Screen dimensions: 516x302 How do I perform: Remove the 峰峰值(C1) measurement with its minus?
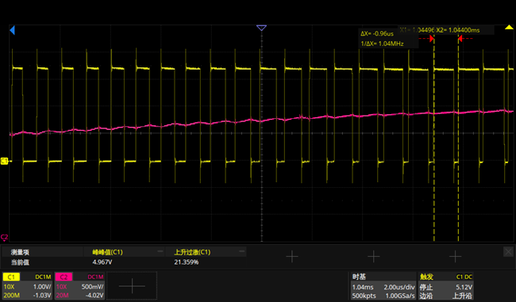[160, 251]
